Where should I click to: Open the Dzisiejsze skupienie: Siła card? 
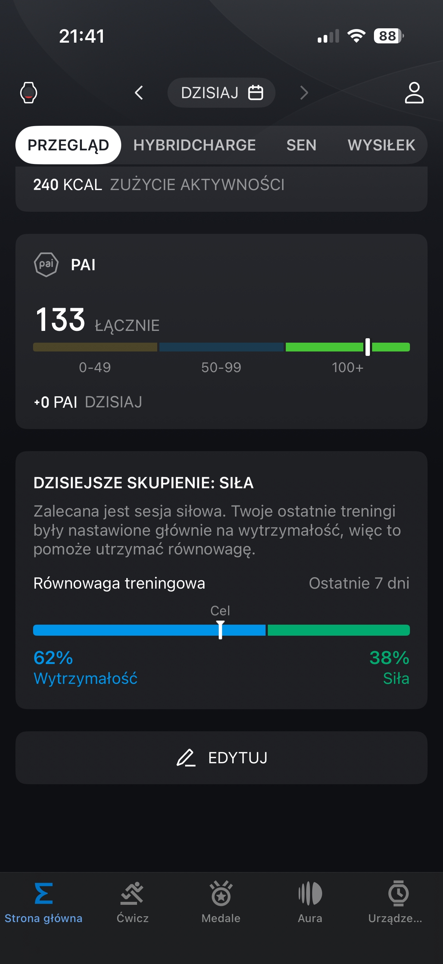click(221, 580)
